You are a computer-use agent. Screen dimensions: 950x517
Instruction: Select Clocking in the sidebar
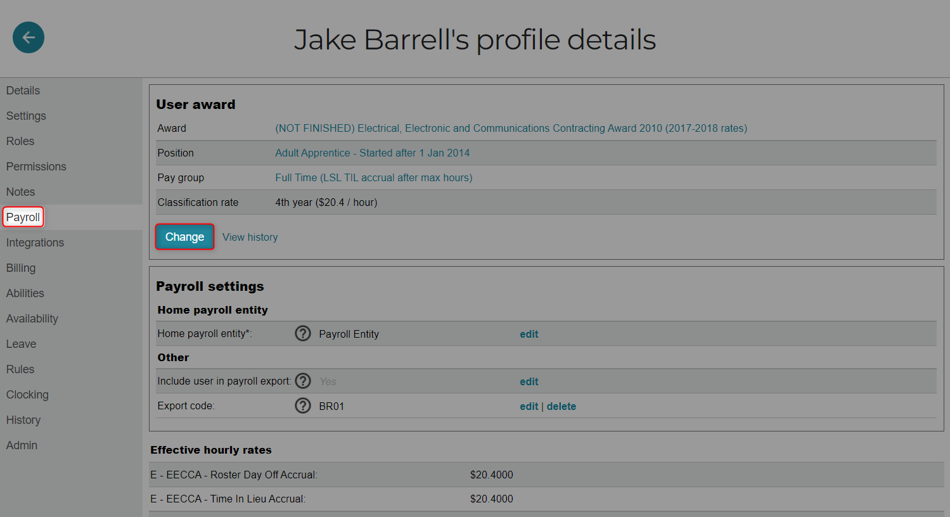(27, 395)
